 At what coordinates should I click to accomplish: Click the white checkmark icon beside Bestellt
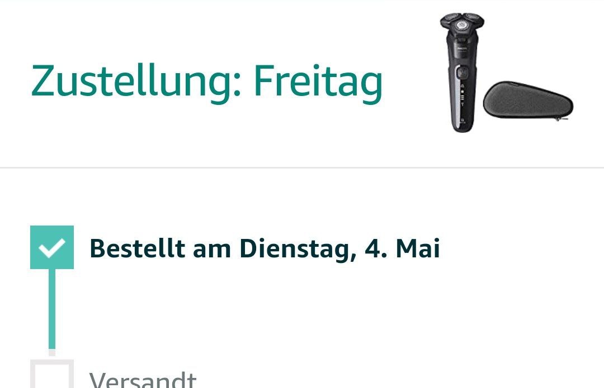(x=51, y=248)
